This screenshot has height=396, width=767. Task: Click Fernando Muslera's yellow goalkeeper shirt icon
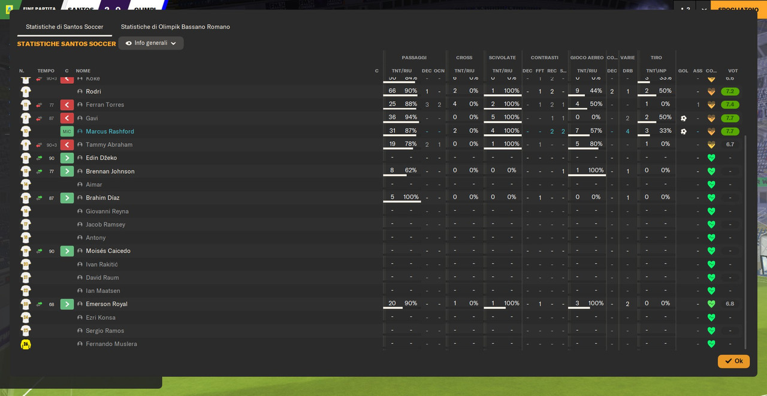pyautogui.click(x=26, y=344)
